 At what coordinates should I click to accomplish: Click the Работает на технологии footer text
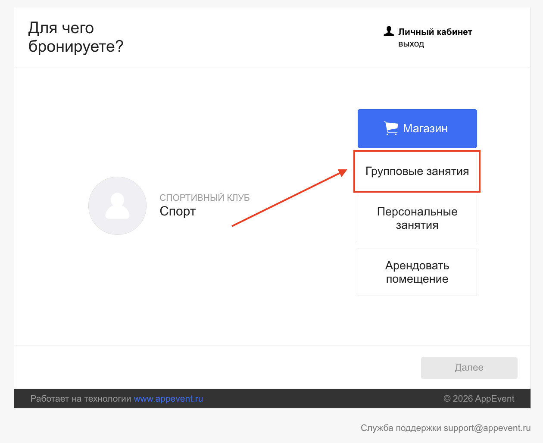pos(81,399)
